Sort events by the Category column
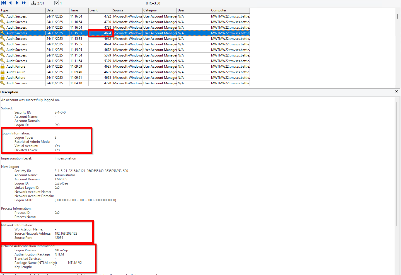 (160, 10)
